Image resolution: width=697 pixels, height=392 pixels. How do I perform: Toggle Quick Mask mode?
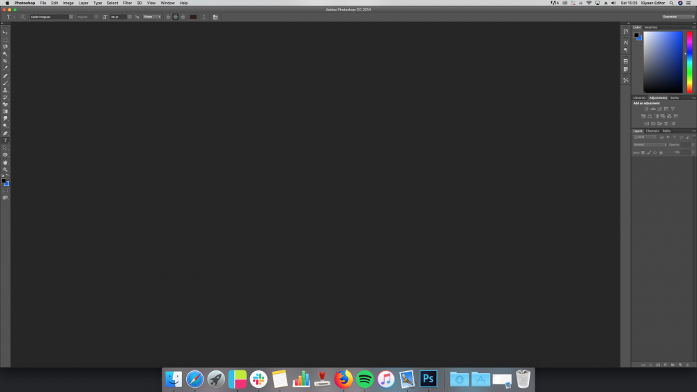[x=5, y=190]
